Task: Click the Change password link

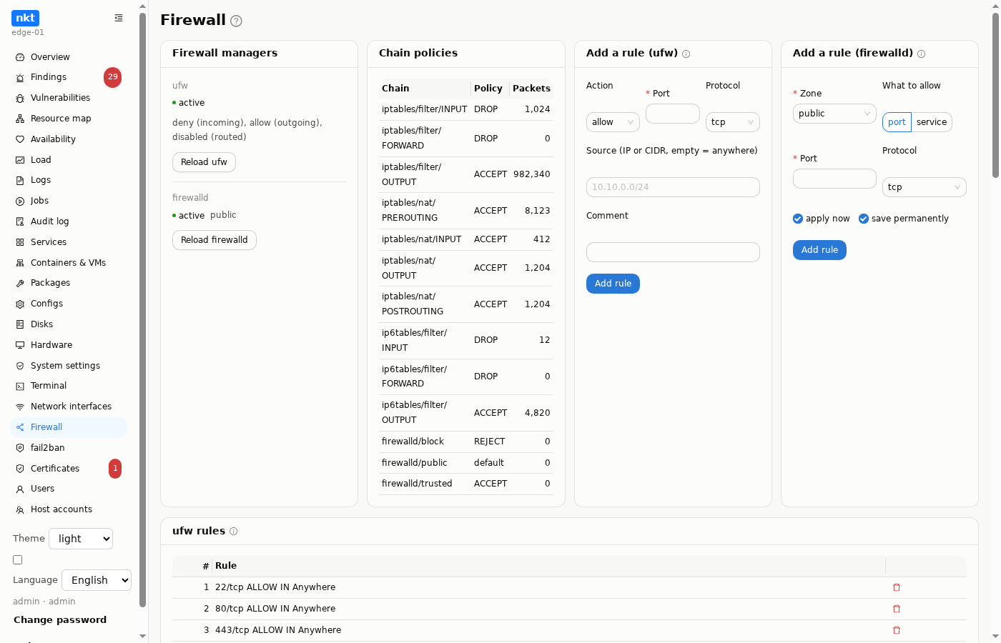Action: (x=60, y=620)
